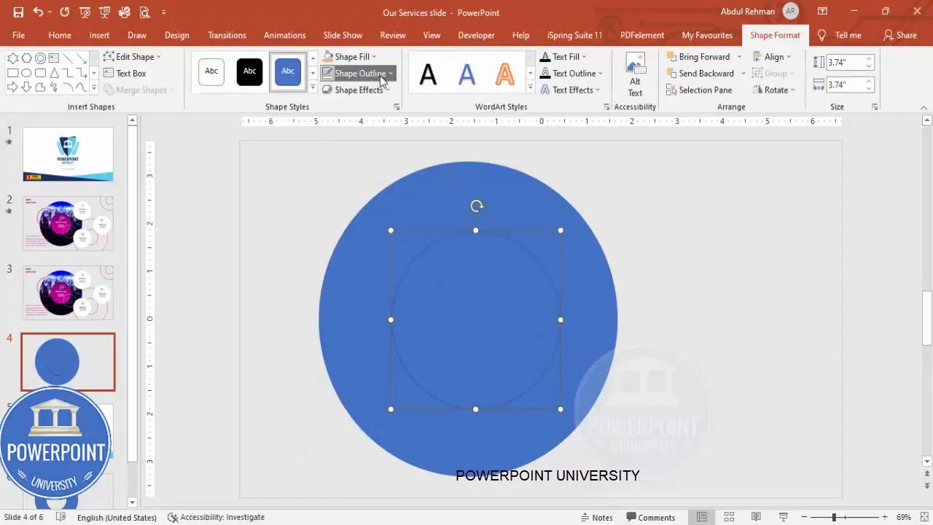Open Align dropdown menu

click(772, 57)
